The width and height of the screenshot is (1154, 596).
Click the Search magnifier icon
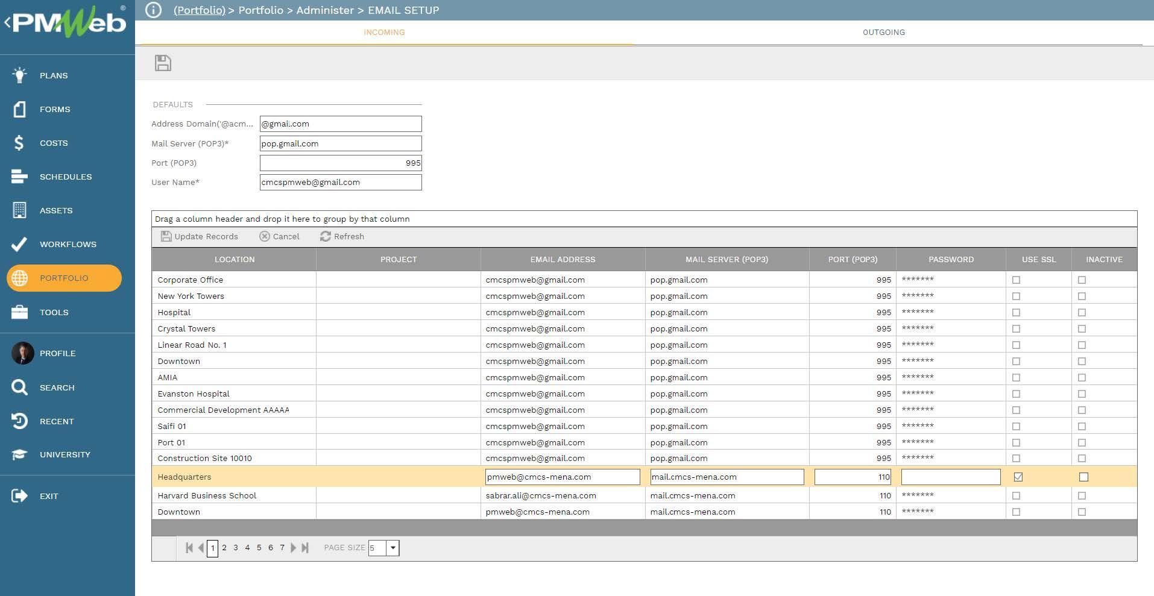(19, 387)
